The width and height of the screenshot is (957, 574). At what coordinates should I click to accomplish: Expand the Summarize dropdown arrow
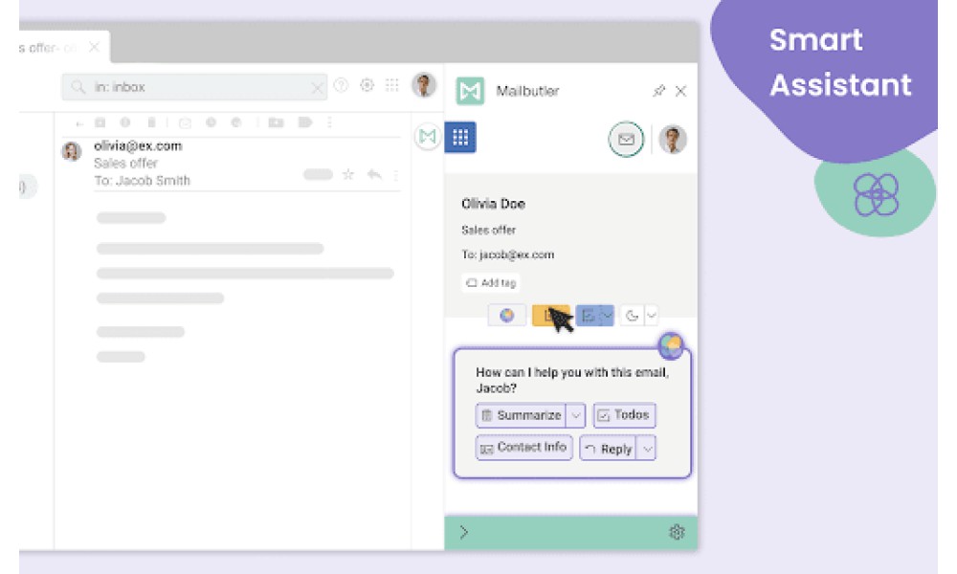(575, 415)
